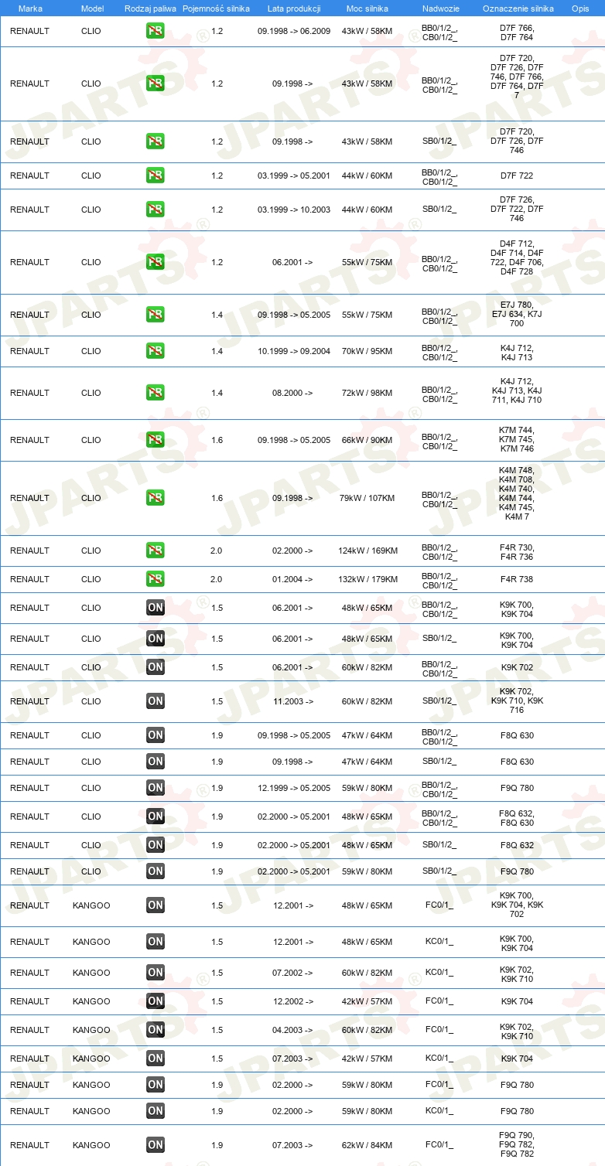
Task: Click diesel ON icon in Kangoo 12.2001 FC0/1_ row
Action: coord(156,905)
